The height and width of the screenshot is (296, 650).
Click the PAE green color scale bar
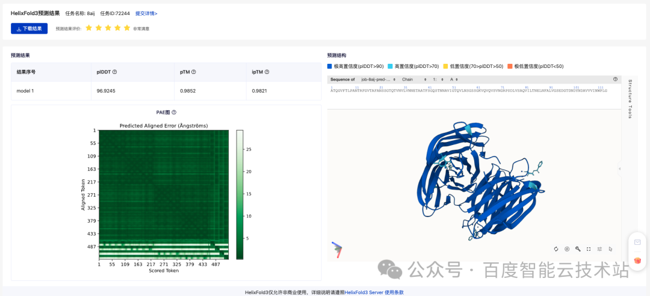coord(240,194)
